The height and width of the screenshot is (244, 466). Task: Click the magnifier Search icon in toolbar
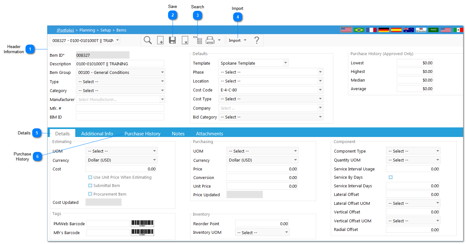click(148, 40)
